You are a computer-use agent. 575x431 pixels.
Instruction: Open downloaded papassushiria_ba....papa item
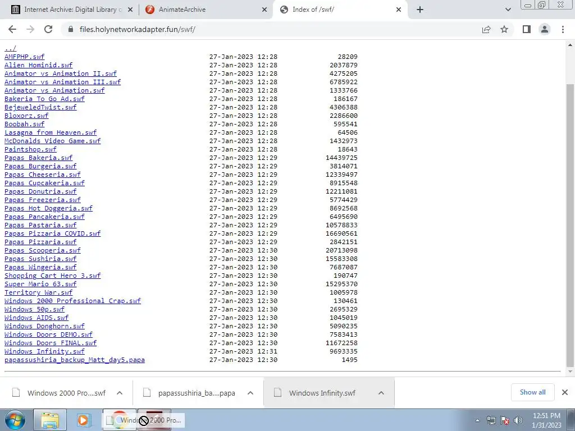pos(191,393)
